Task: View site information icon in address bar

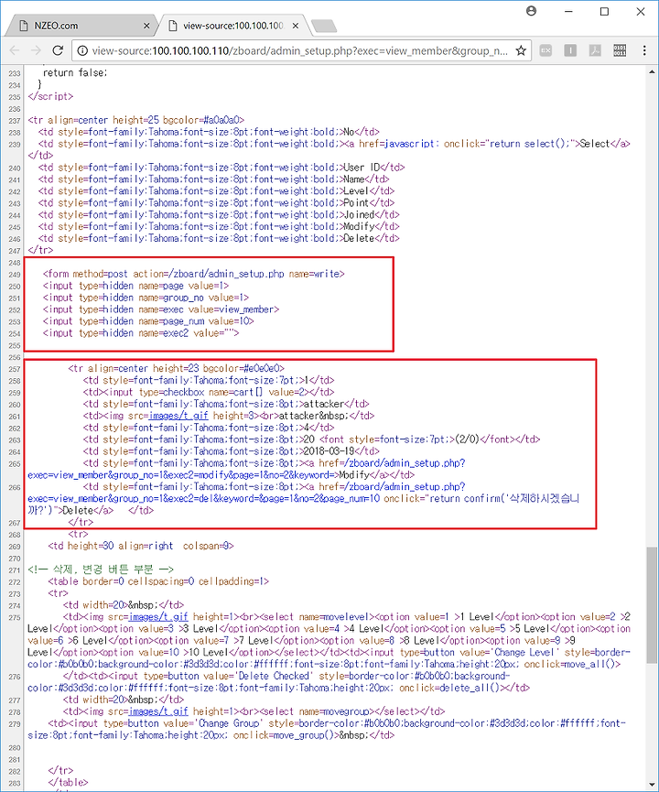Action: coord(82,50)
